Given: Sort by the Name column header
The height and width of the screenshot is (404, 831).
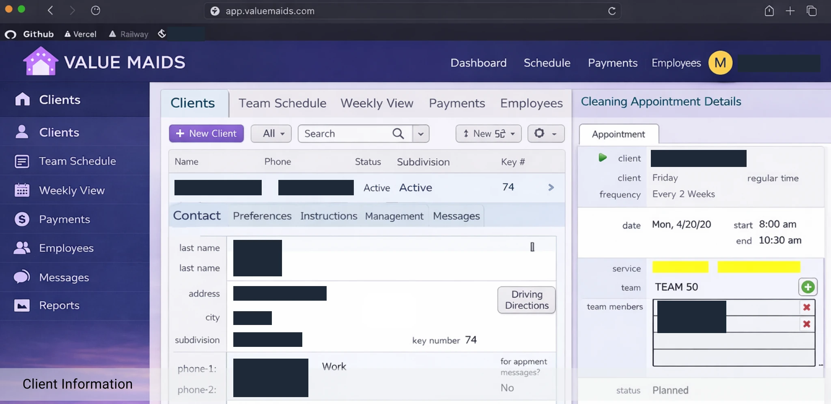Looking at the screenshot, I should [187, 162].
